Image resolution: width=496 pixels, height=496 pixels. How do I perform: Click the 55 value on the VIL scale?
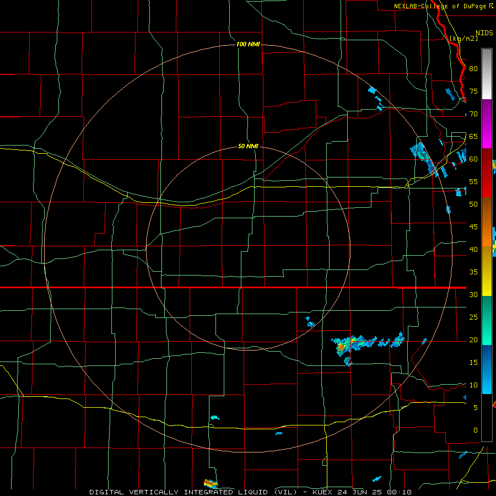[x=473, y=181]
